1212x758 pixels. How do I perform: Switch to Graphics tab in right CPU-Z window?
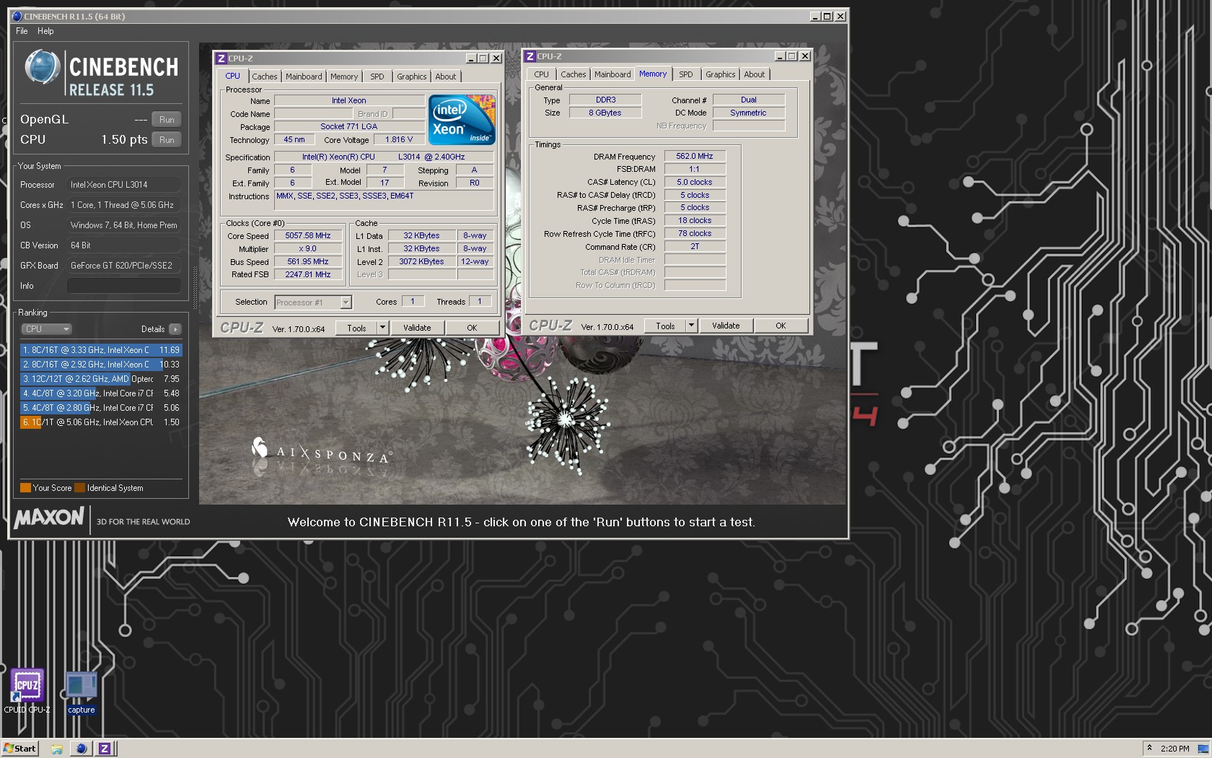[721, 74]
